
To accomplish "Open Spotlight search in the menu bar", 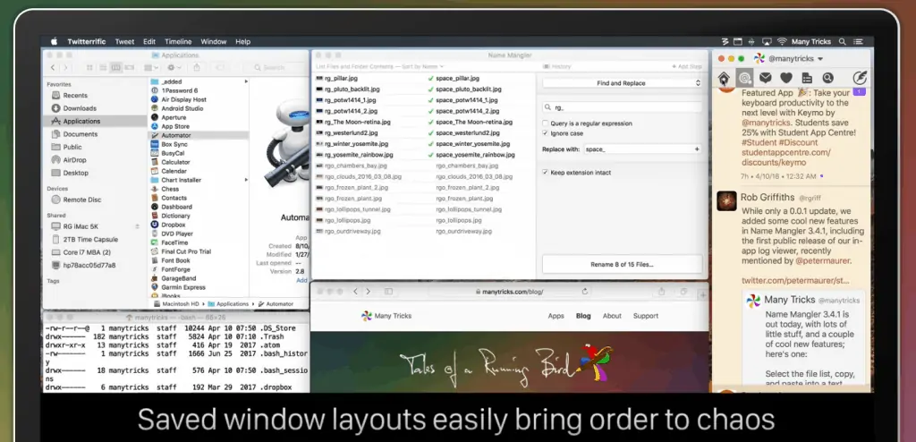I will [x=842, y=41].
